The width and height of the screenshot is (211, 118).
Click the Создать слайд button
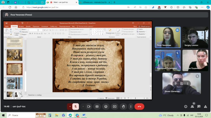[17, 32]
